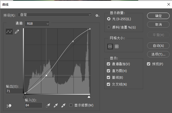This screenshot has height=113, width=172.
Task: Close the 曲线 dialog
Action: click(x=169, y=4)
